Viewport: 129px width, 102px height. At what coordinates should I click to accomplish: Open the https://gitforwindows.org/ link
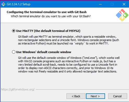pos(18,89)
